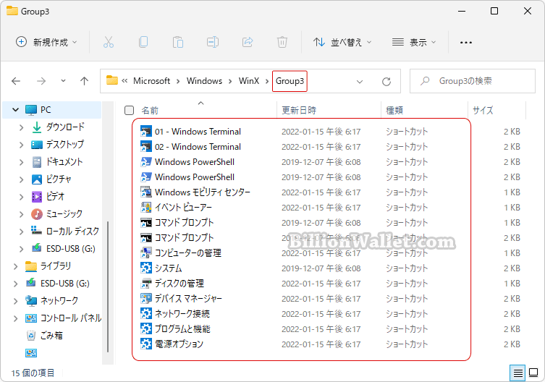Open the recent locations dropdown arrow
Screen dimensions: 545x382
(x=63, y=81)
